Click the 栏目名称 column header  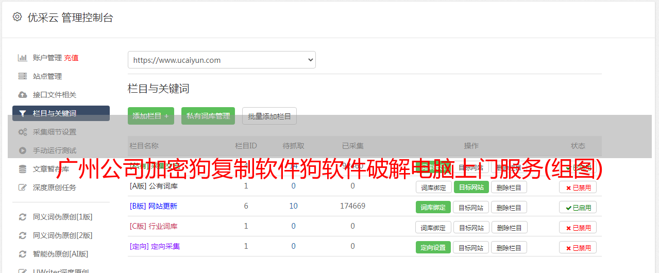click(144, 146)
